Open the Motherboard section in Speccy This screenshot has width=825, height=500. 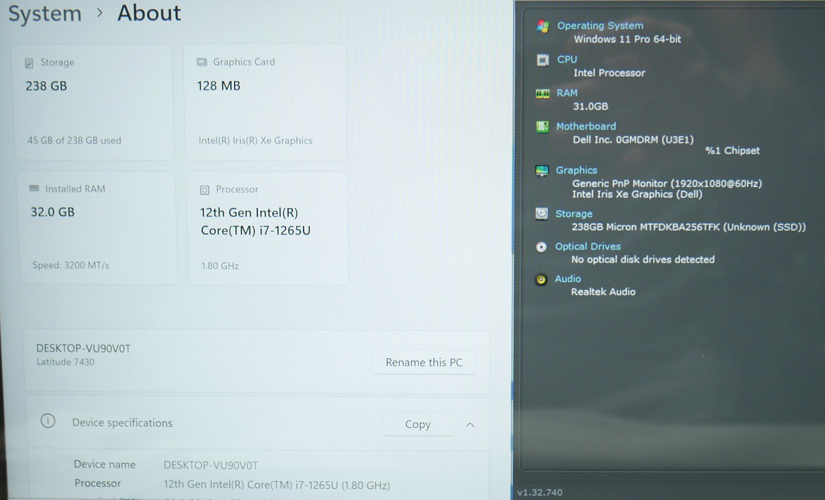pyautogui.click(x=586, y=126)
